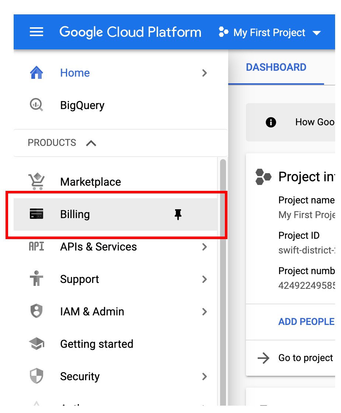Open Getting started menu item
Viewport: 341px width, 413px height.
[97, 344]
